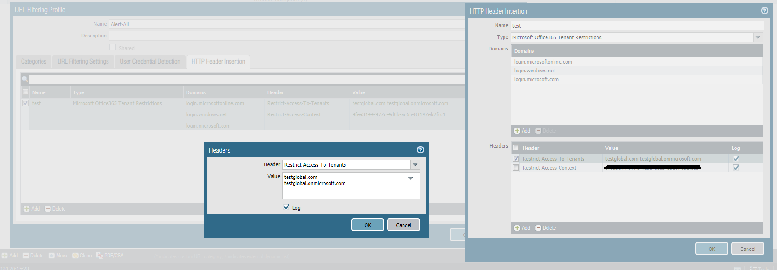Click Value text area in Headers dialog

(x=351, y=186)
